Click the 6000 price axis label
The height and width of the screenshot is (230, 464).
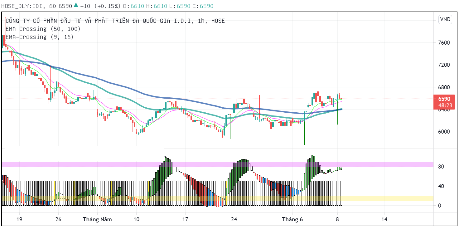pos(444,132)
